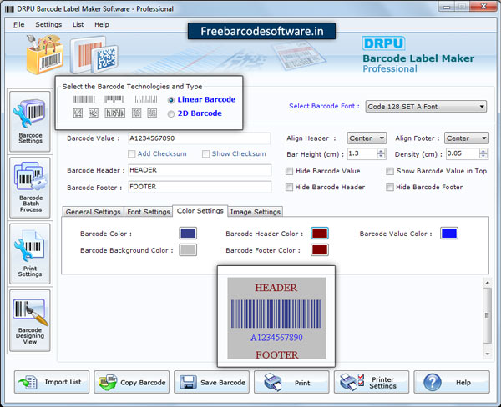Viewport: 501px width, 407px height.
Task: Switch to Image Settings tab
Action: click(255, 212)
